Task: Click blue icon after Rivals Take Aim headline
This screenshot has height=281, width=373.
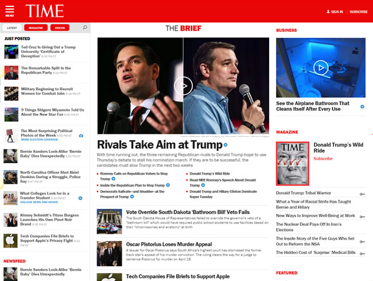Action: [x=226, y=145]
